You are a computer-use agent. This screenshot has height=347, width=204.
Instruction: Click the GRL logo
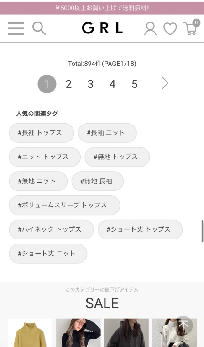coord(102,28)
